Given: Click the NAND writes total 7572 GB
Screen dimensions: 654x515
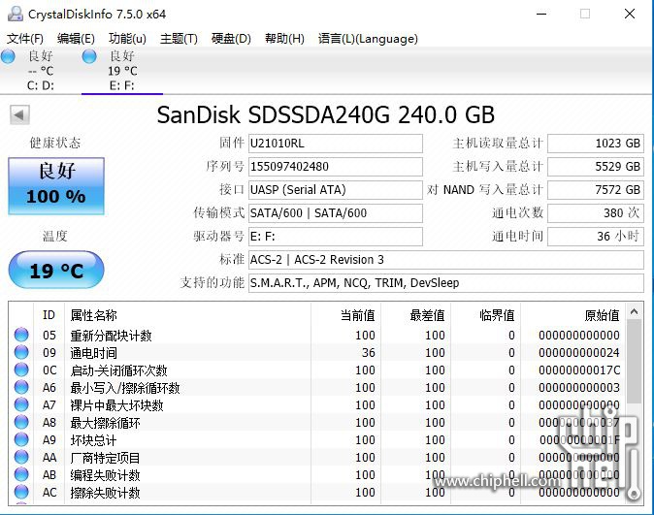Looking at the screenshot, I should coord(596,190).
